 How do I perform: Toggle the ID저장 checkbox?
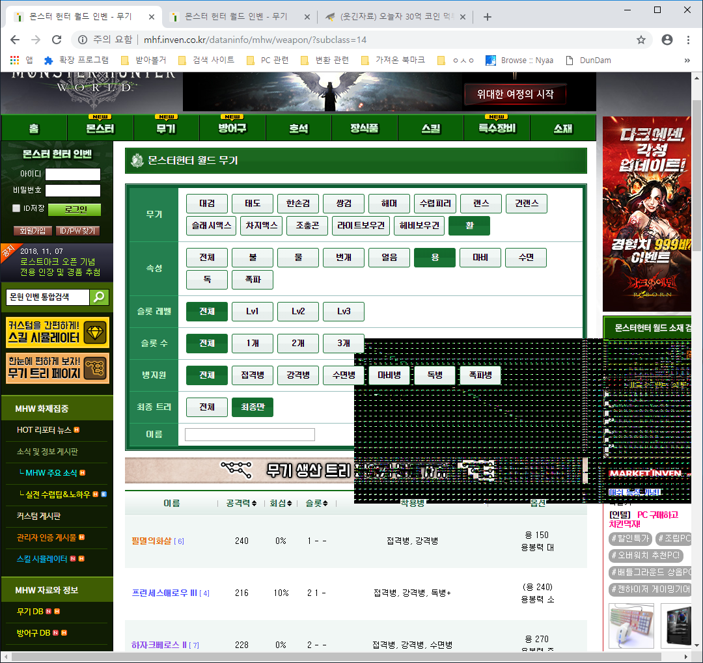(16, 208)
